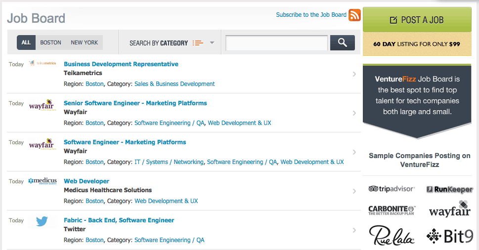Open Software Engineer - Marketing Platforms job link
The width and height of the screenshot is (479, 250).
[125, 142]
